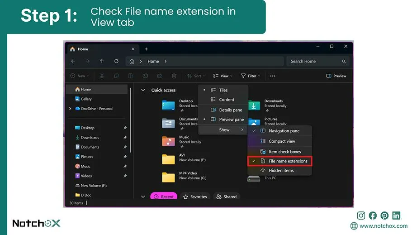Click the home icon in address bar
Viewport: 417px width, 235px height.
(132, 62)
